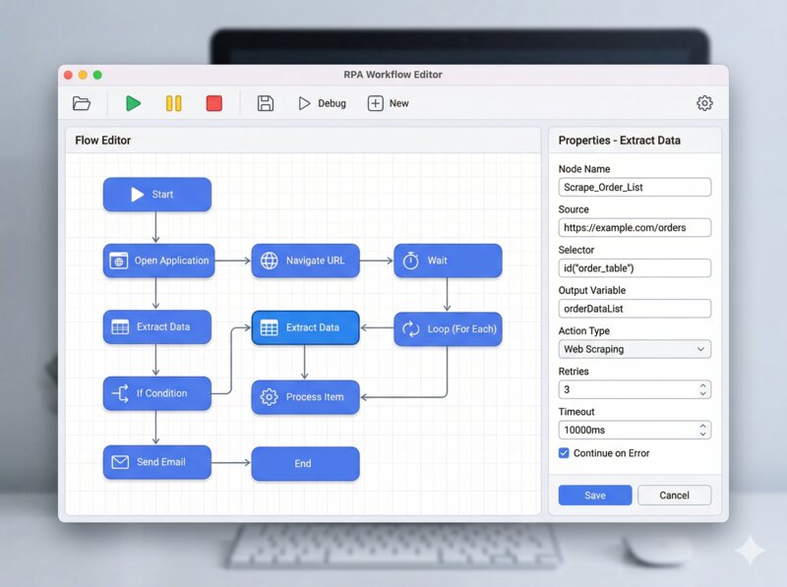Click the Debug toolbar button
The height and width of the screenshot is (587, 787).
322,103
